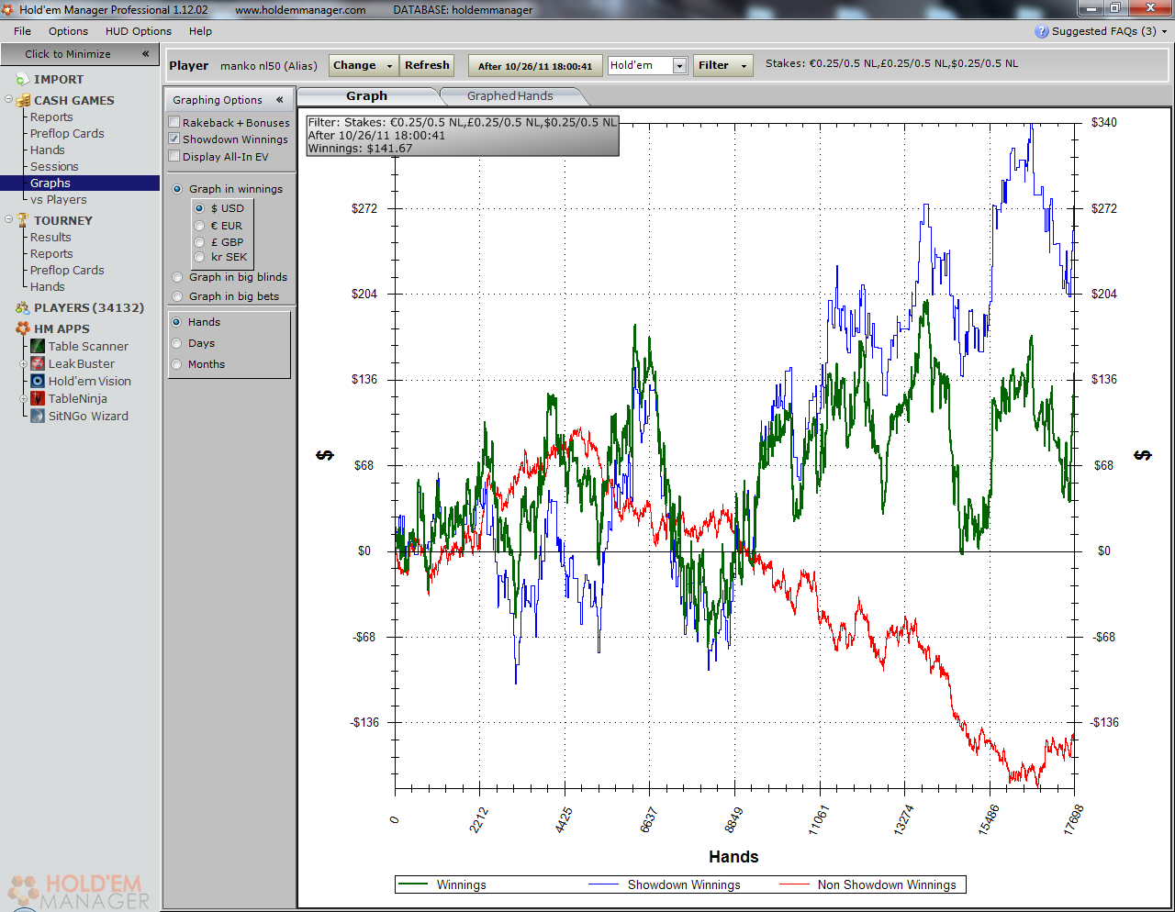Click the Players group icon
Viewport: 1175px width, 912px height.
pyautogui.click(x=23, y=308)
